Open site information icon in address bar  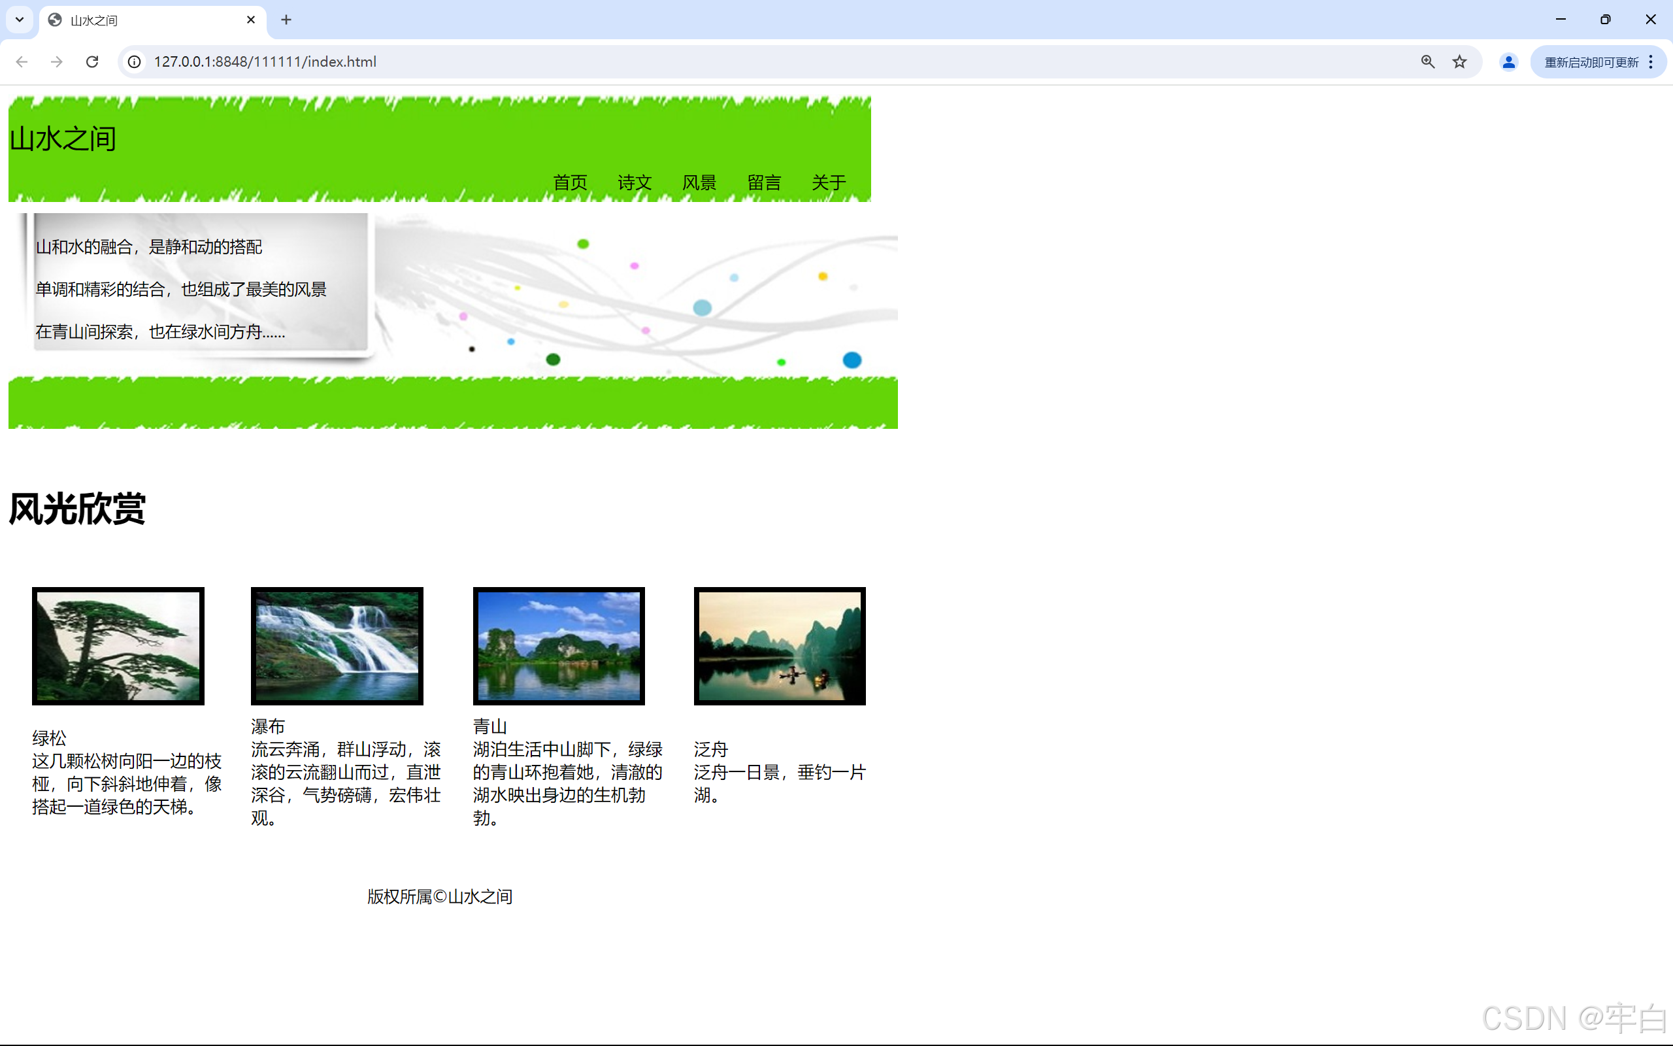pyautogui.click(x=135, y=61)
